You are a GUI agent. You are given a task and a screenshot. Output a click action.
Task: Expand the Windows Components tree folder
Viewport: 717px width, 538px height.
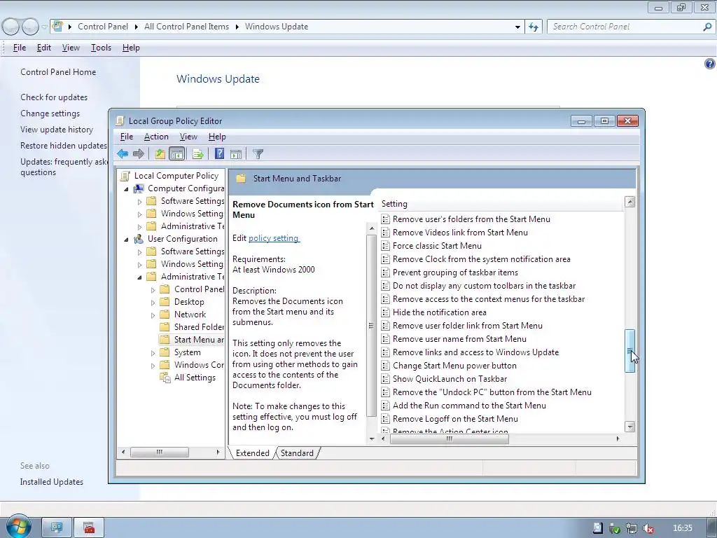pyautogui.click(x=153, y=366)
